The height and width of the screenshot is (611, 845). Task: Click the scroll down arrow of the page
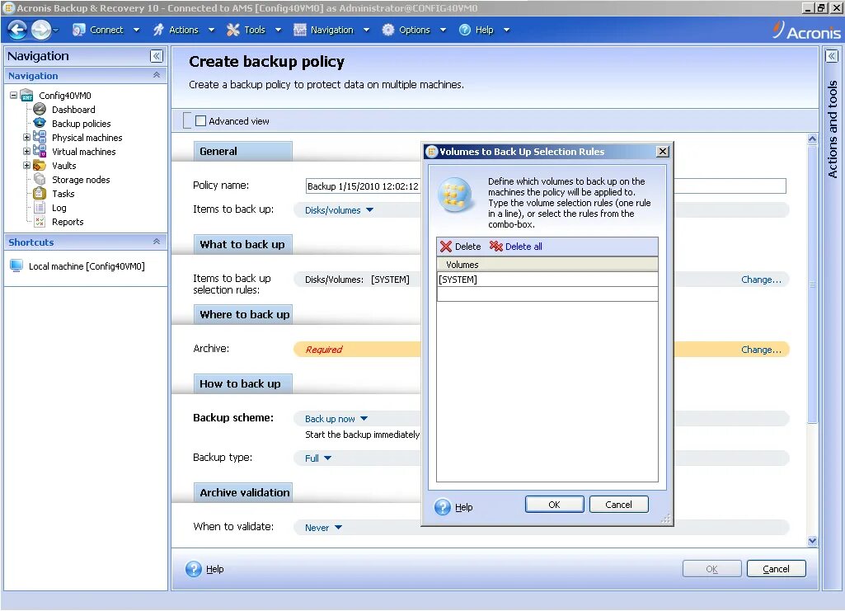click(812, 540)
